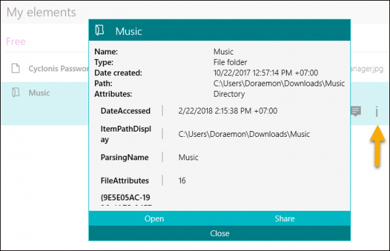Screen dimensions: 390x251
Task: Click the Type value File folder
Action: pos(230,62)
